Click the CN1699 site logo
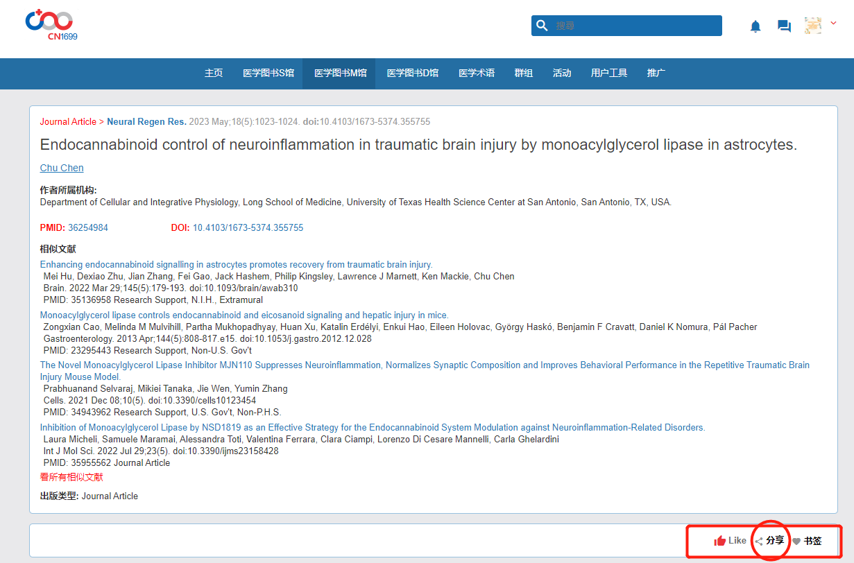The height and width of the screenshot is (563, 854). [51, 25]
